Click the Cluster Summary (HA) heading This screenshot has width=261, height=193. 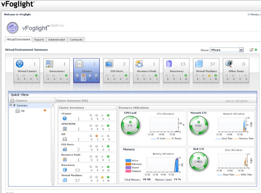72,101
